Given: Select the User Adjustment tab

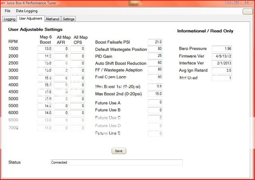Looking at the screenshot, I should 30,18.
